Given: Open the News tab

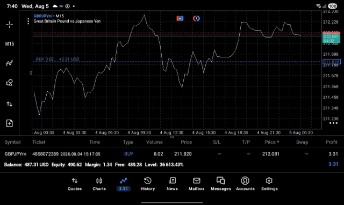Looking at the screenshot, I should [172, 184].
